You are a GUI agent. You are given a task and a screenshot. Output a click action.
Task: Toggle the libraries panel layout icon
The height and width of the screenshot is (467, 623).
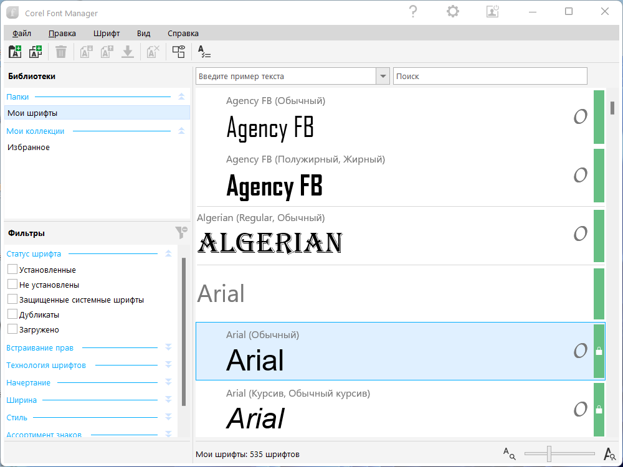pos(178,52)
